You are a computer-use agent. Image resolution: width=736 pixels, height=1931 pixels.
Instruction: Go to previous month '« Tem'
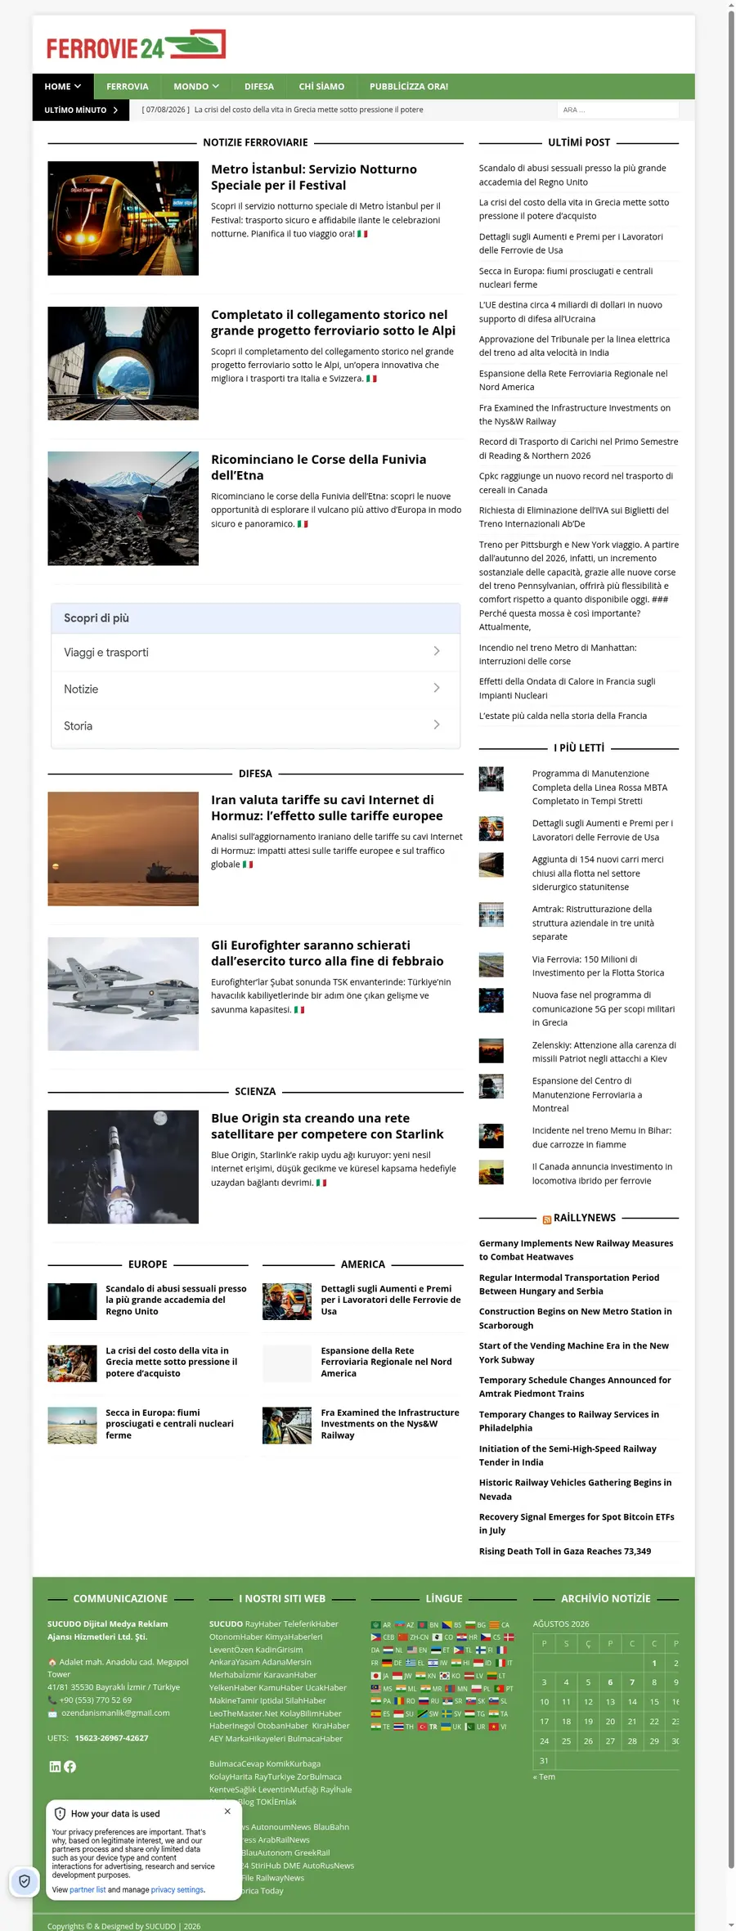[x=544, y=1776]
